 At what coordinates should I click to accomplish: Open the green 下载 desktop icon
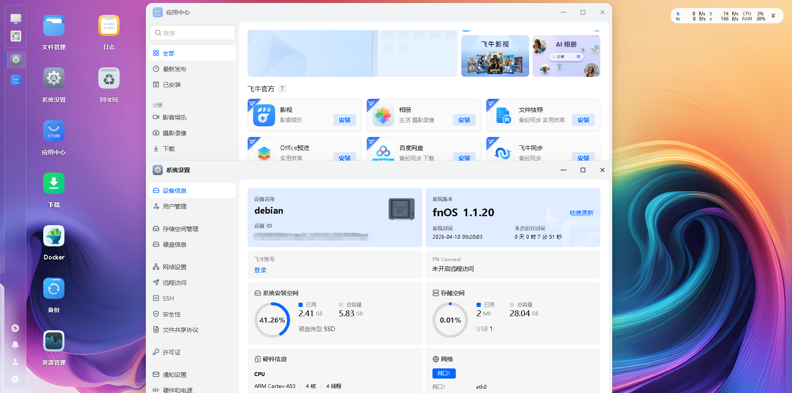click(54, 184)
